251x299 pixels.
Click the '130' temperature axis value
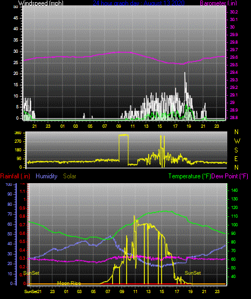pyautogui.click(x=234, y=199)
